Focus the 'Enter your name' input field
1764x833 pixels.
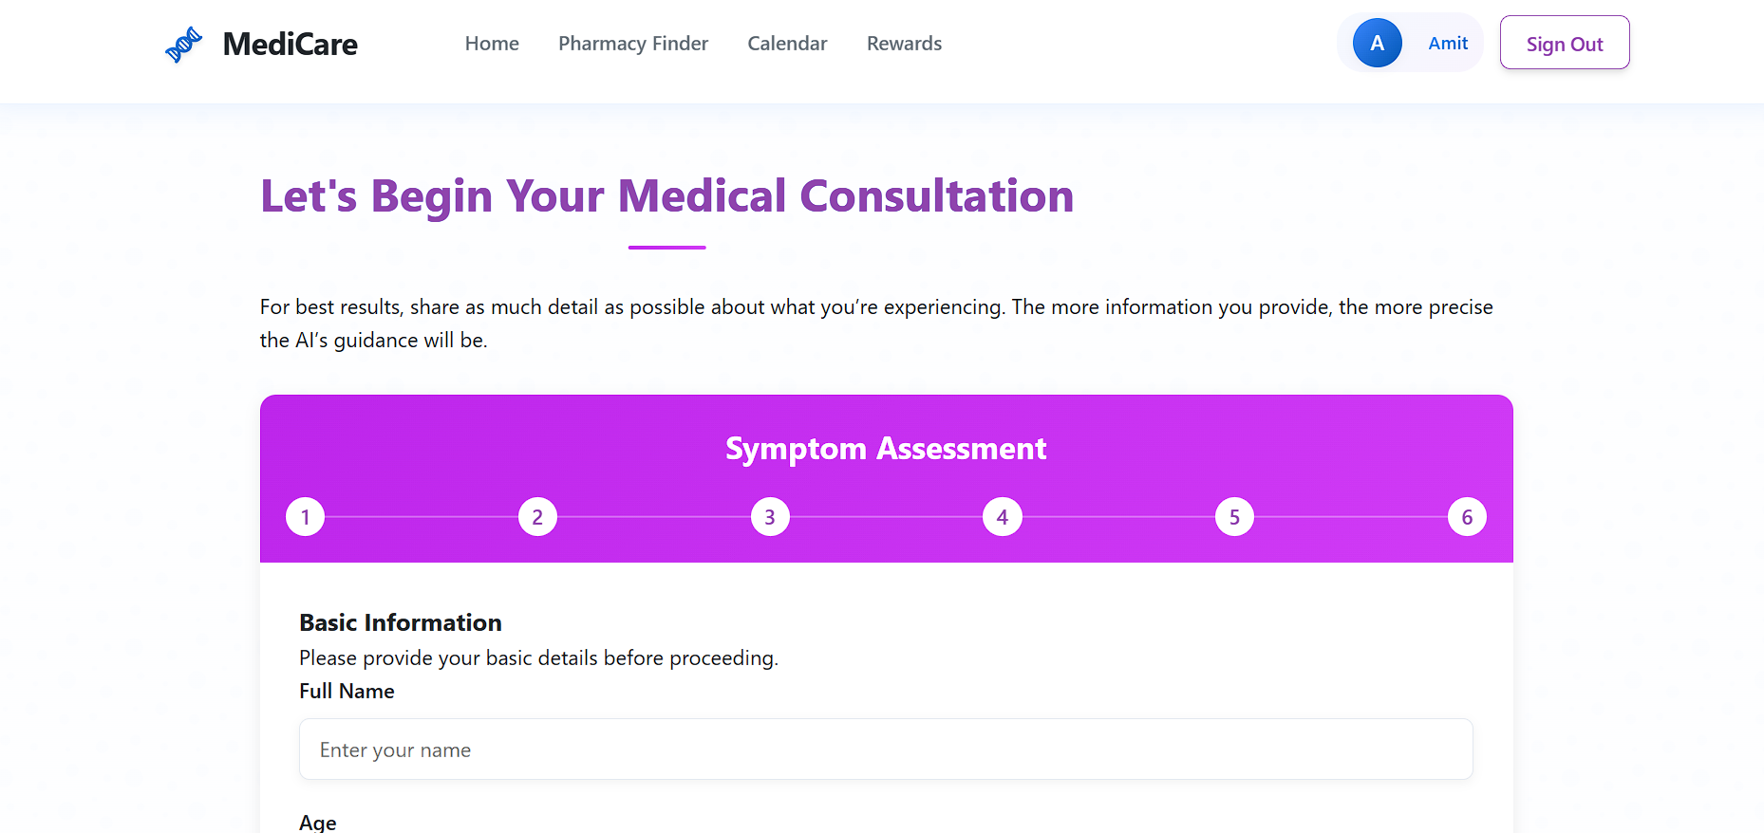(886, 750)
